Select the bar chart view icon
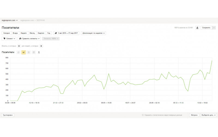The image size is (218, 137). (x=34, y=52)
